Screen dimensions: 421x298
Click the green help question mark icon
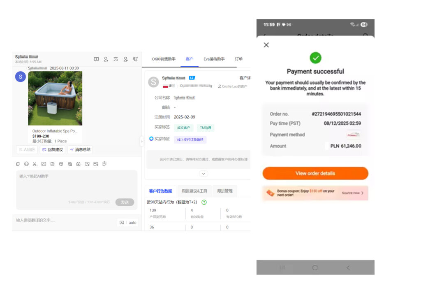click(204, 202)
